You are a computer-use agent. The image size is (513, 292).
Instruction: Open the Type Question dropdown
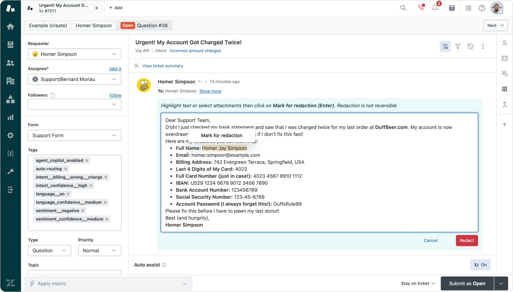click(x=50, y=250)
